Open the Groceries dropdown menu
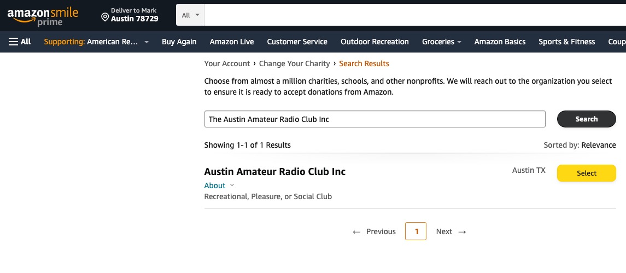The image size is (626, 273). point(442,42)
